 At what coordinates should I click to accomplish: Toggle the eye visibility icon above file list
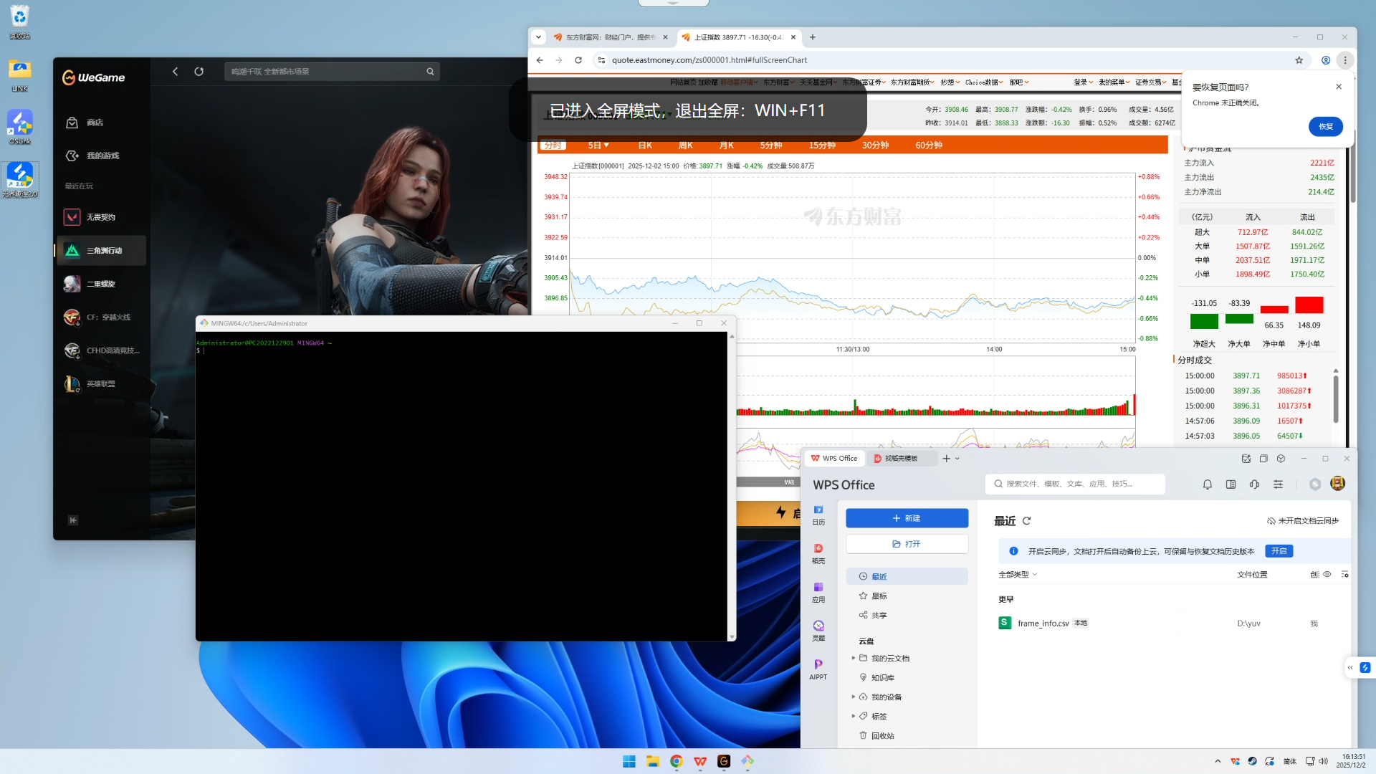click(x=1327, y=574)
